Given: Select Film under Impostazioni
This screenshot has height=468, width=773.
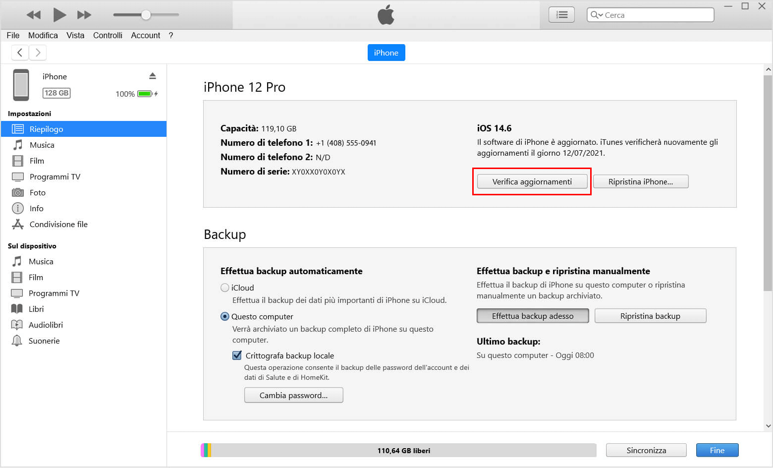Looking at the screenshot, I should point(84,161).
